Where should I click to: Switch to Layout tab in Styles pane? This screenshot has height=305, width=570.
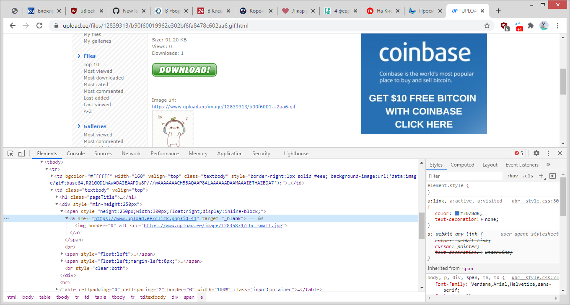[490, 165]
